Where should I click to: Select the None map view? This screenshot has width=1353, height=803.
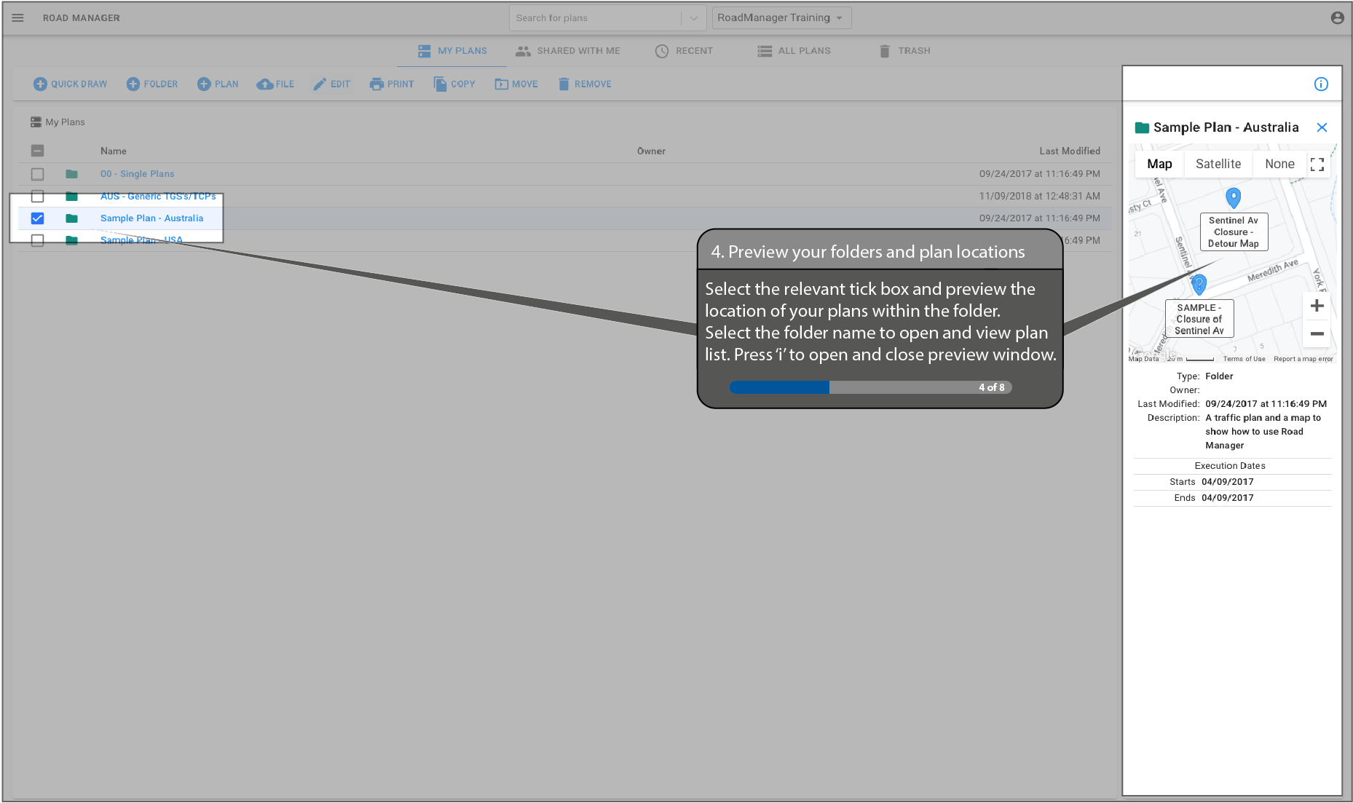(x=1279, y=165)
